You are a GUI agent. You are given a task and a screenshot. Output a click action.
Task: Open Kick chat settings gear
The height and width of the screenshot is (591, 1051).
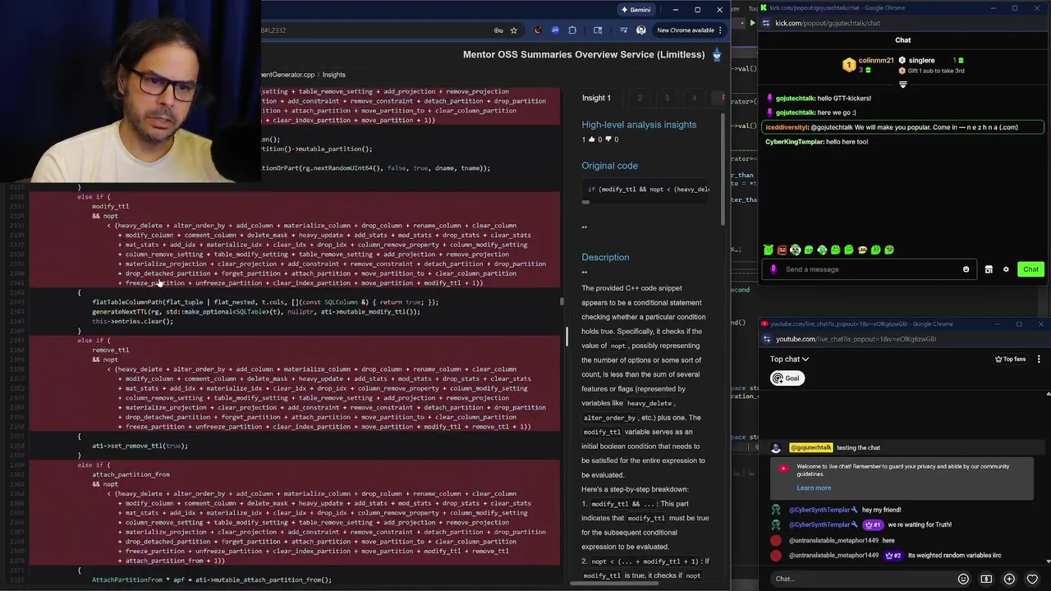click(x=1006, y=269)
